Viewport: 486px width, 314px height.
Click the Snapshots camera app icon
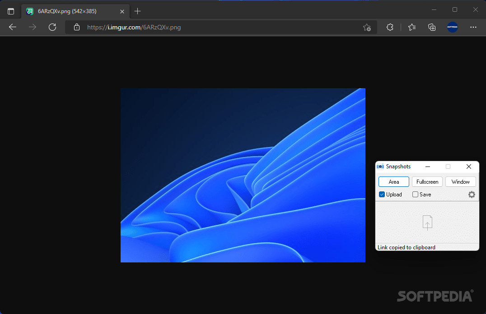click(x=380, y=167)
